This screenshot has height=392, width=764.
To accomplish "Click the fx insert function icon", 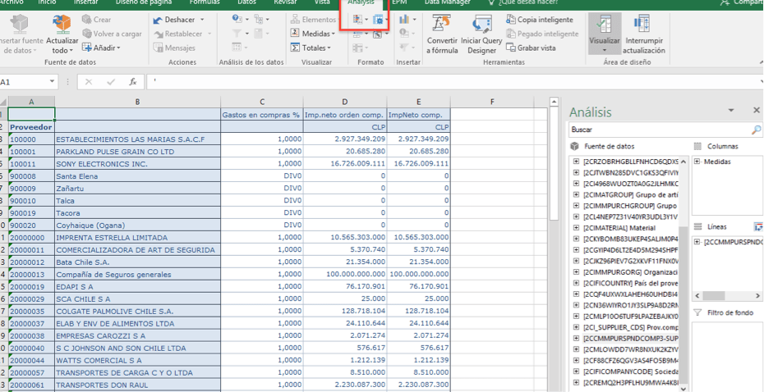I will 132,82.
